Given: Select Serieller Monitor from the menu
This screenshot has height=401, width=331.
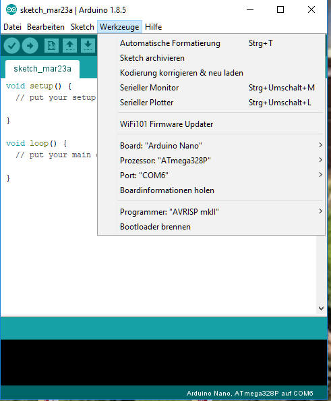Looking at the screenshot, I should (211, 88).
